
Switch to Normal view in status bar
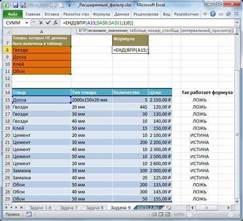pyautogui.click(x=154, y=214)
